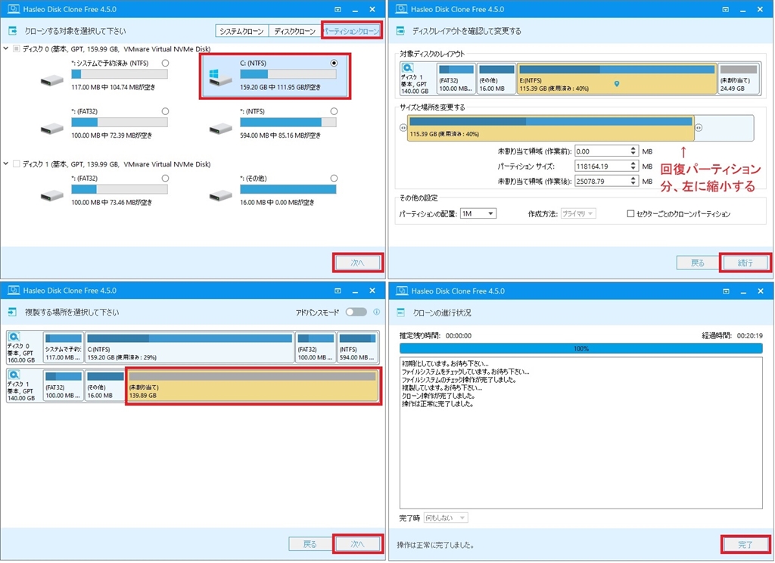Image resolution: width=775 pixels, height=563 pixels.
Task: Check the ディスク 1 checkbox
Action: click(x=17, y=163)
